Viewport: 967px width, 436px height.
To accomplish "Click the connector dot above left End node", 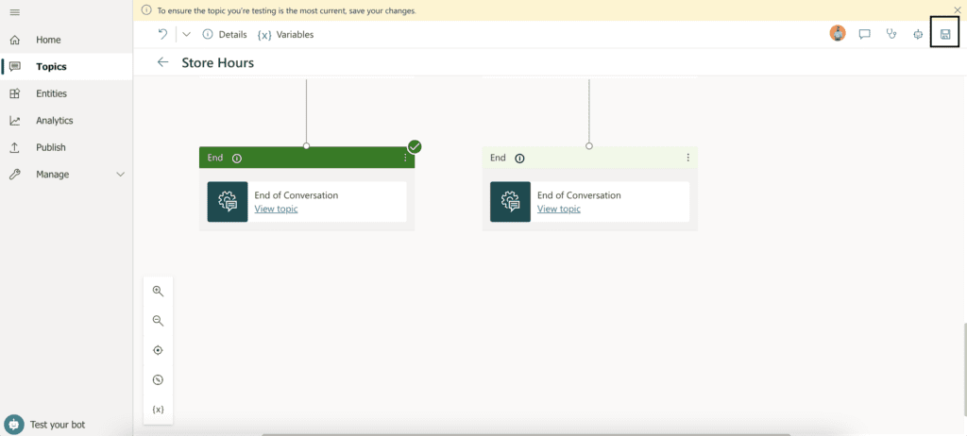I will (307, 146).
